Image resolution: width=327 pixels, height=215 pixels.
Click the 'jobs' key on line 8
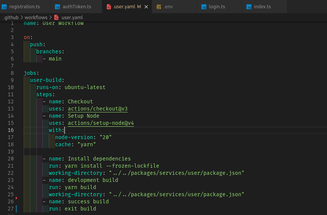[x=30, y=73]
